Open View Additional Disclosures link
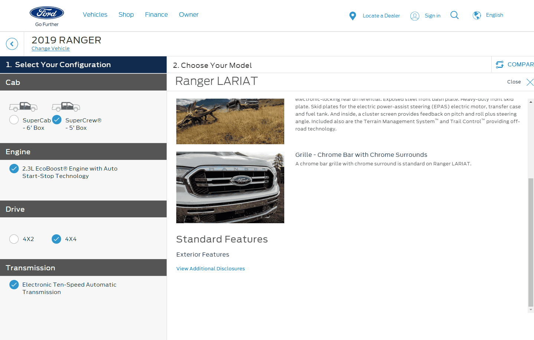The width and height of the screenshot is (534, 340). (x=210, y=269)
